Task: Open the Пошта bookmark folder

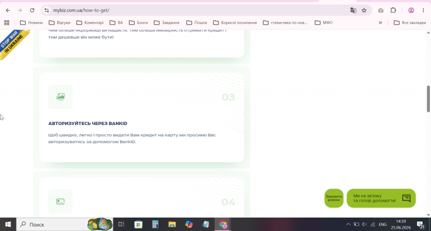Action: [x=196, y=22]
